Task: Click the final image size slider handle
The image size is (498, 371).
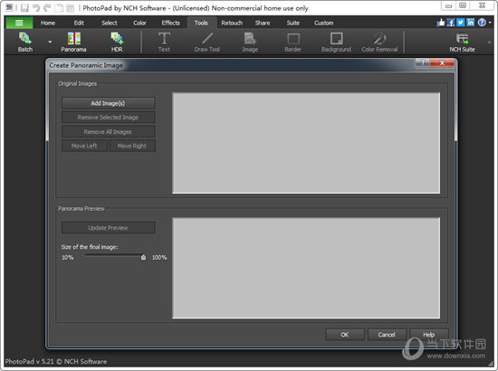Action: 144,257
